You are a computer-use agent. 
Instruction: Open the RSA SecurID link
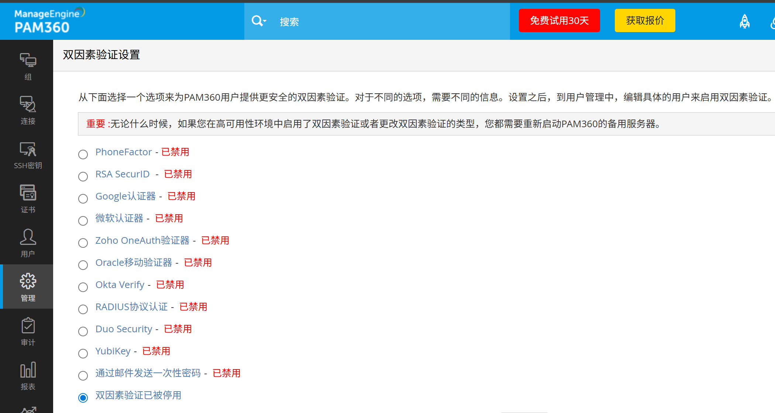click(x=123, y=174)
